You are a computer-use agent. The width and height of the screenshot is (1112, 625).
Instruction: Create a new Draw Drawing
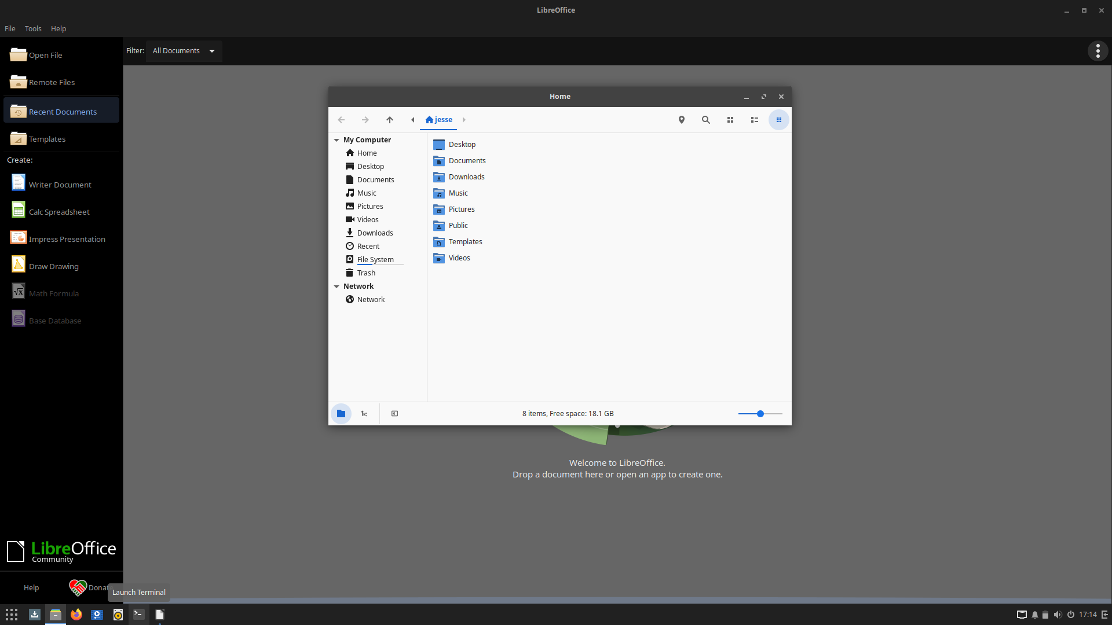tap(61, 266)
